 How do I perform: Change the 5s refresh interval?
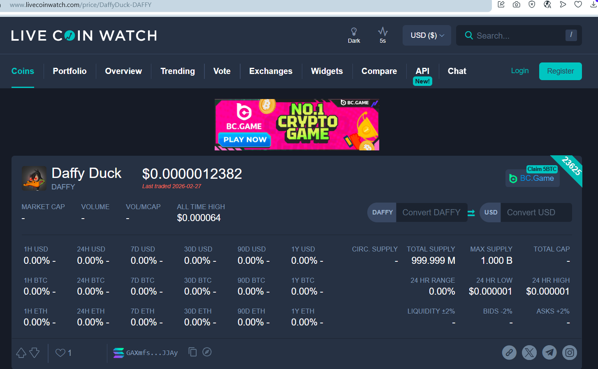point(382,35)
